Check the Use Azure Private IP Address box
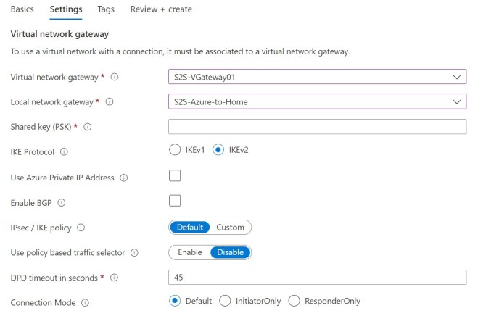The width and height of the screenshot is (499, 324). pos(175,175)
